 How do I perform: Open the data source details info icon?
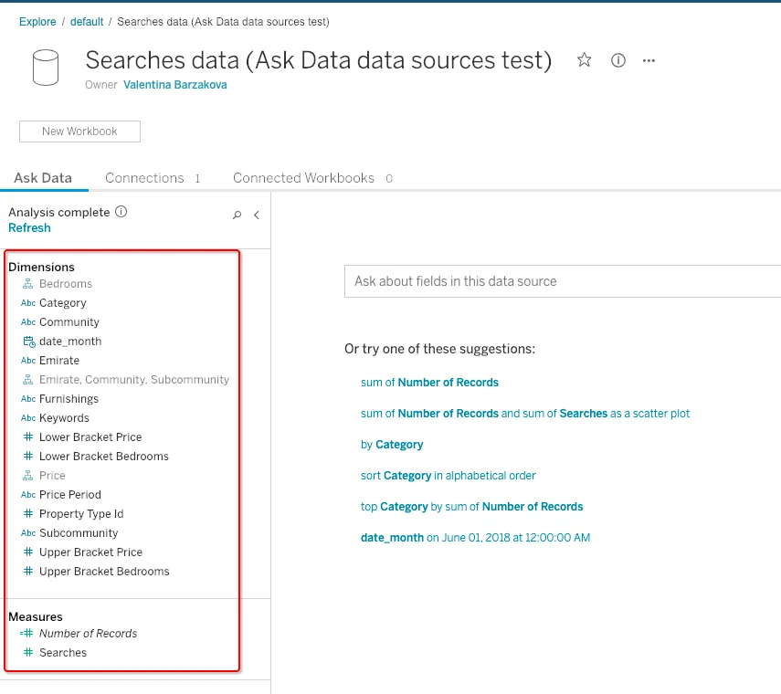[618, 60]
